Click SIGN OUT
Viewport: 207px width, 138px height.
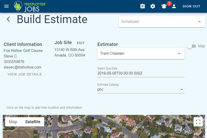coord(191,6)
